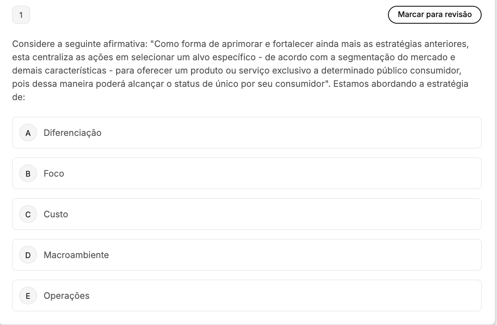Choose the letter E option circle
The height and width of the screenshot is (325, 497).
(x=28, y=296)
